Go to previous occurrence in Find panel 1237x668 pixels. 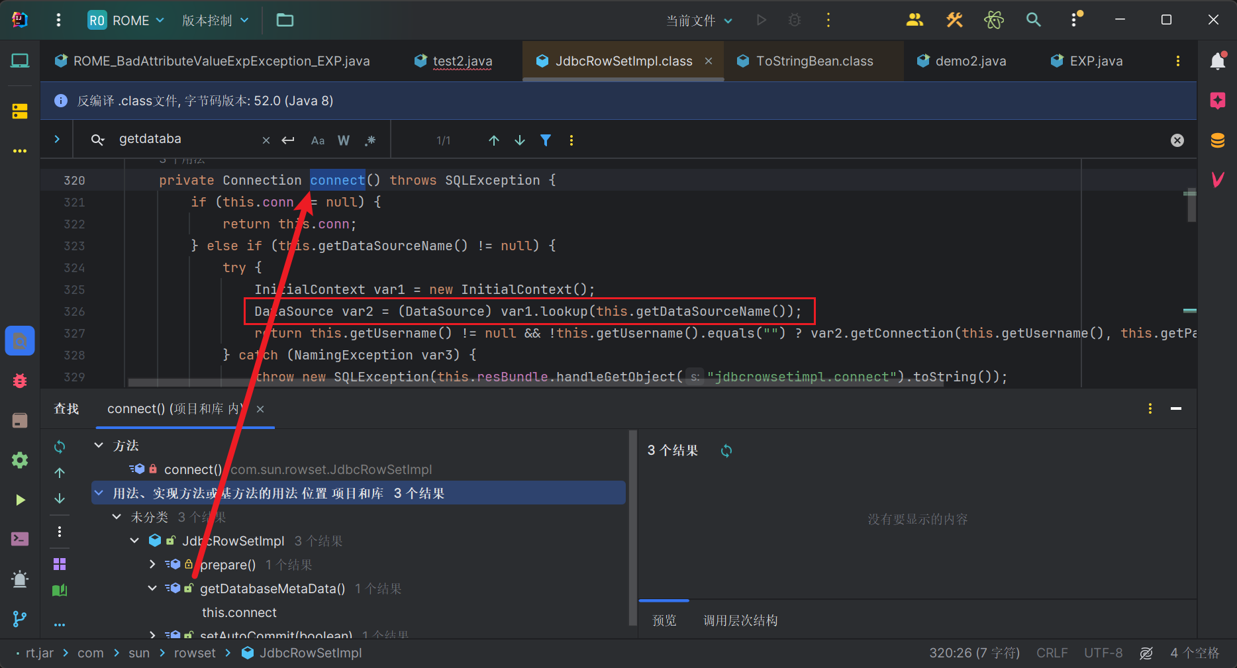60,473
